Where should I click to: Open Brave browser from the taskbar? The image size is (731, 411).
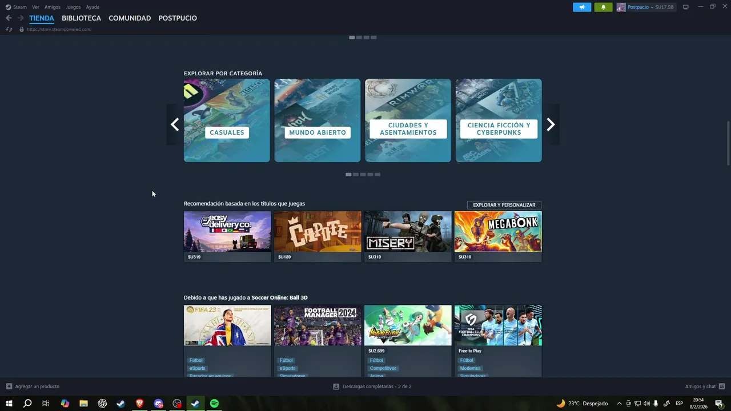click(139, 404)
